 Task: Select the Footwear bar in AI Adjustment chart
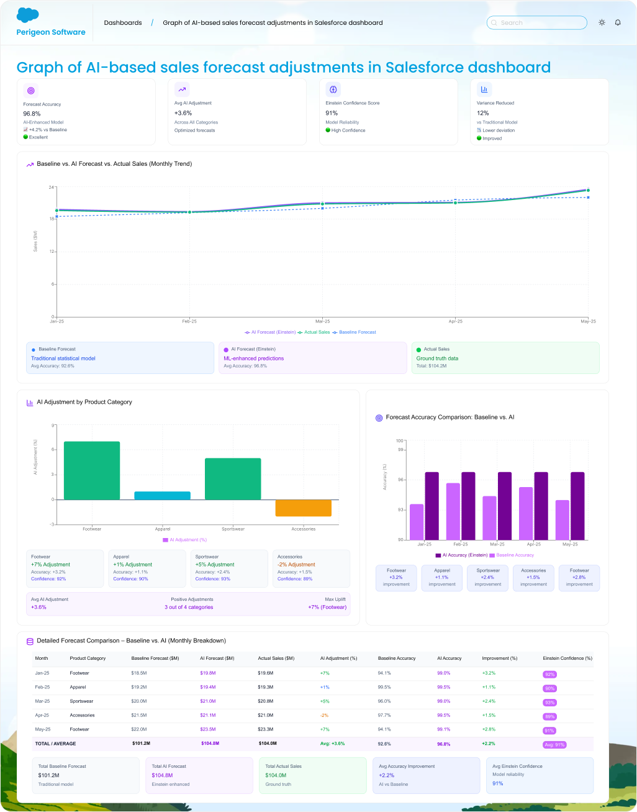click(92, 470)
